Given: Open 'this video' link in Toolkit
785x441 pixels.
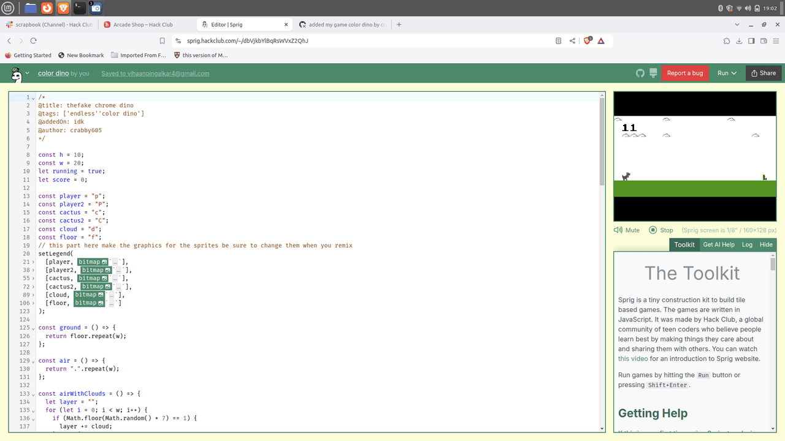Looking at the screenshot, I should pyautogui.click(x=632, y=359).
